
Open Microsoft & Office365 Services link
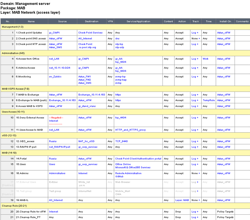133,167
